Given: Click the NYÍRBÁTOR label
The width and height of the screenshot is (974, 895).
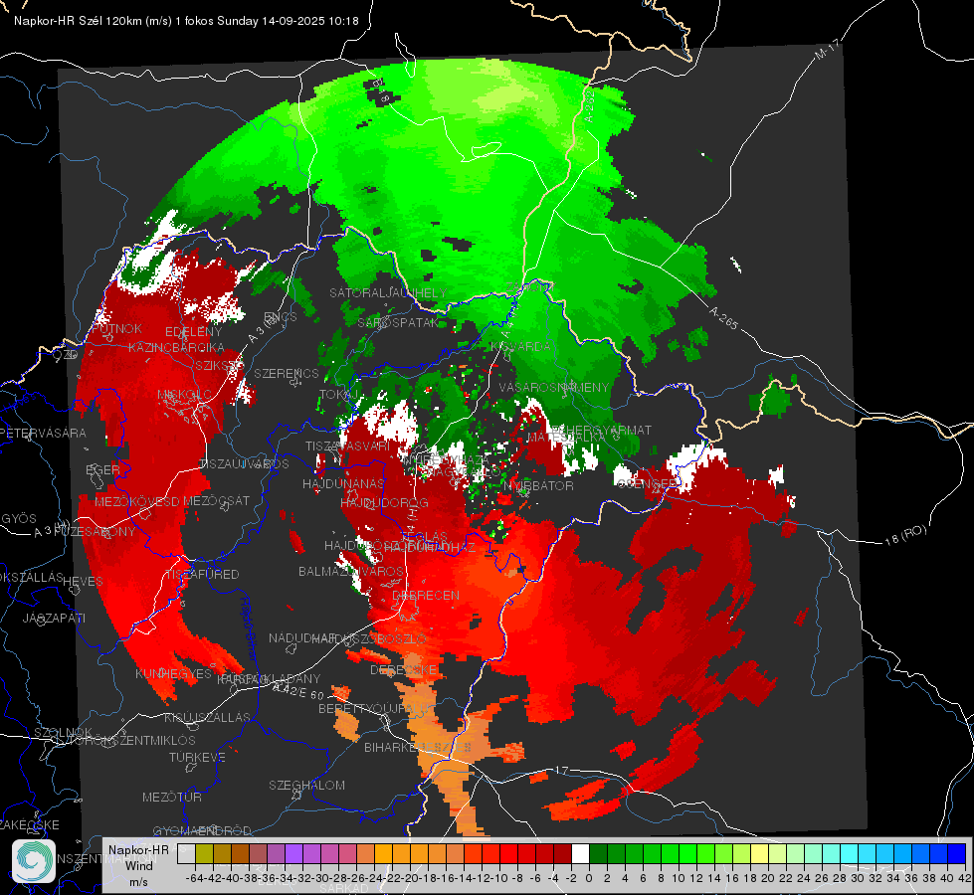Looking at the screenshot, I should point(538,485).
